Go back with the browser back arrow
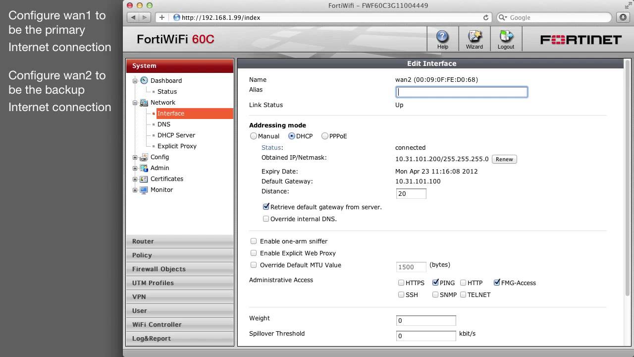Image resolution: width=634 pixels, height=357 pixels. click(x=133, y=17)
